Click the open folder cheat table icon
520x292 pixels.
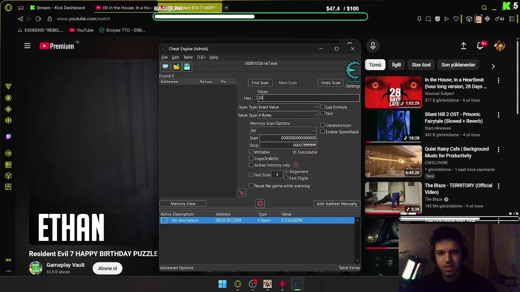176,67
